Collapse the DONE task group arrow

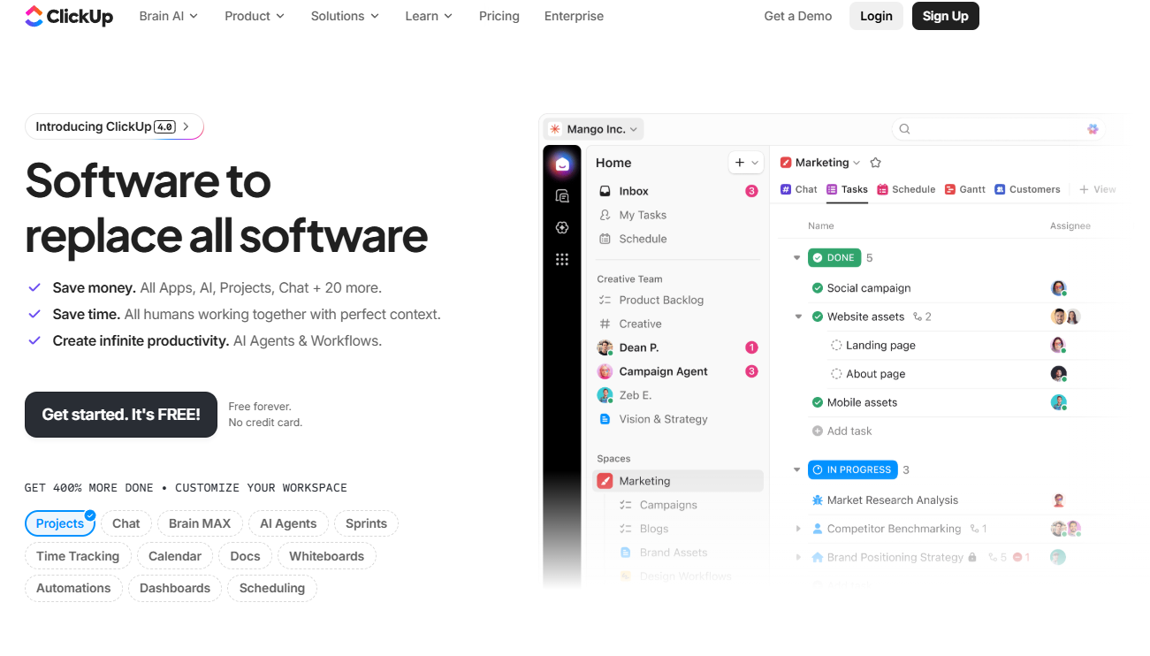[796, 258]
